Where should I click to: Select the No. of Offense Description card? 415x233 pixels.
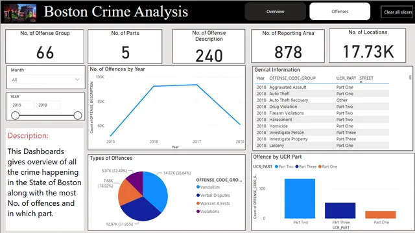tap(209, 46)
